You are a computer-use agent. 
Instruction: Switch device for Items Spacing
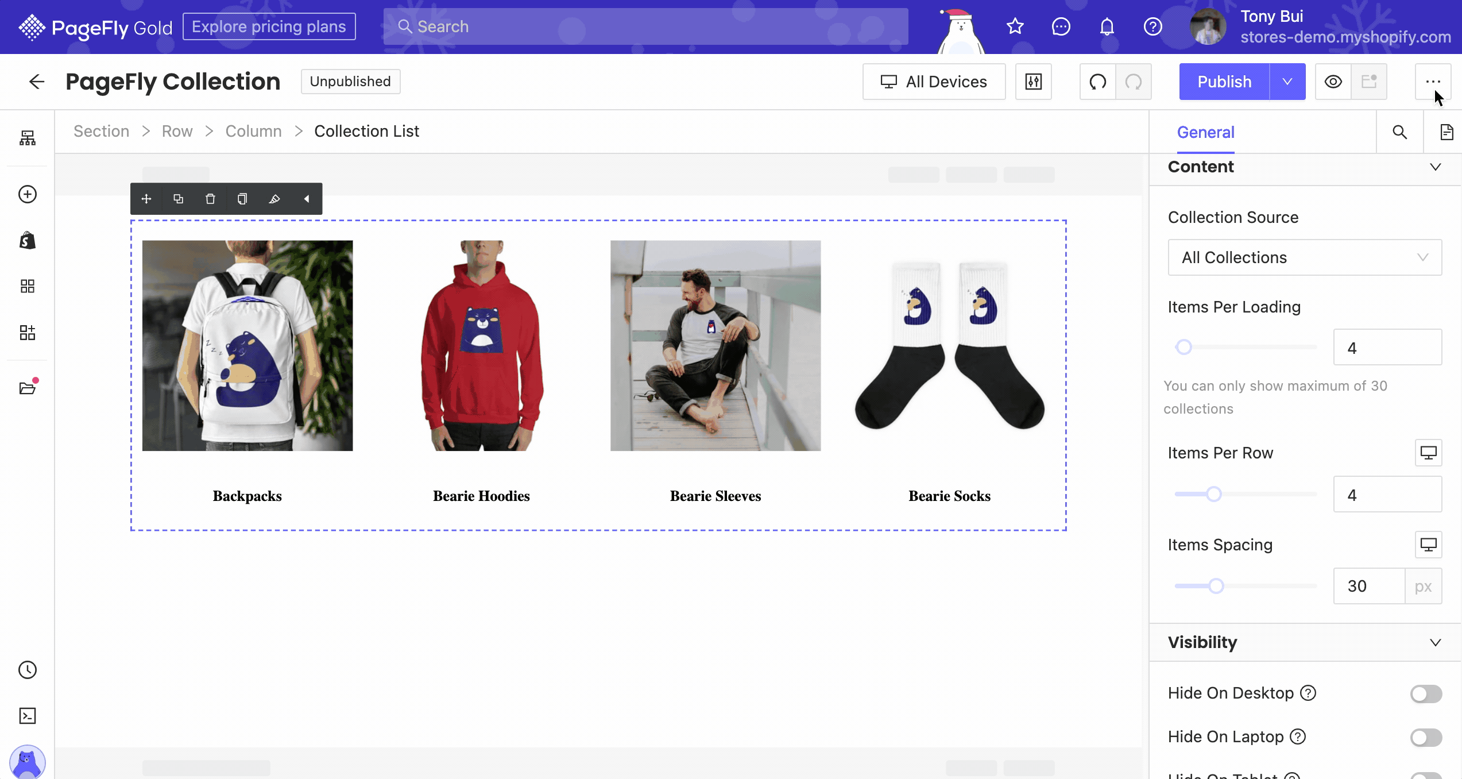coord(1428,544)
